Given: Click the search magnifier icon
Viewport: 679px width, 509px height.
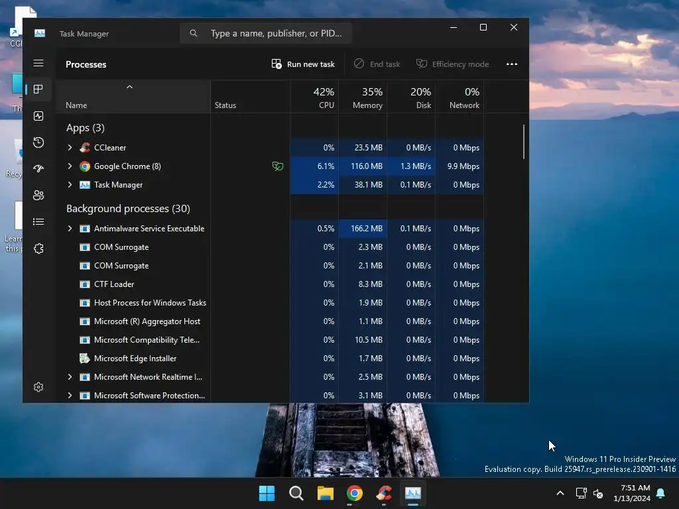Looking at the screenshot, I should click(194, 33).
